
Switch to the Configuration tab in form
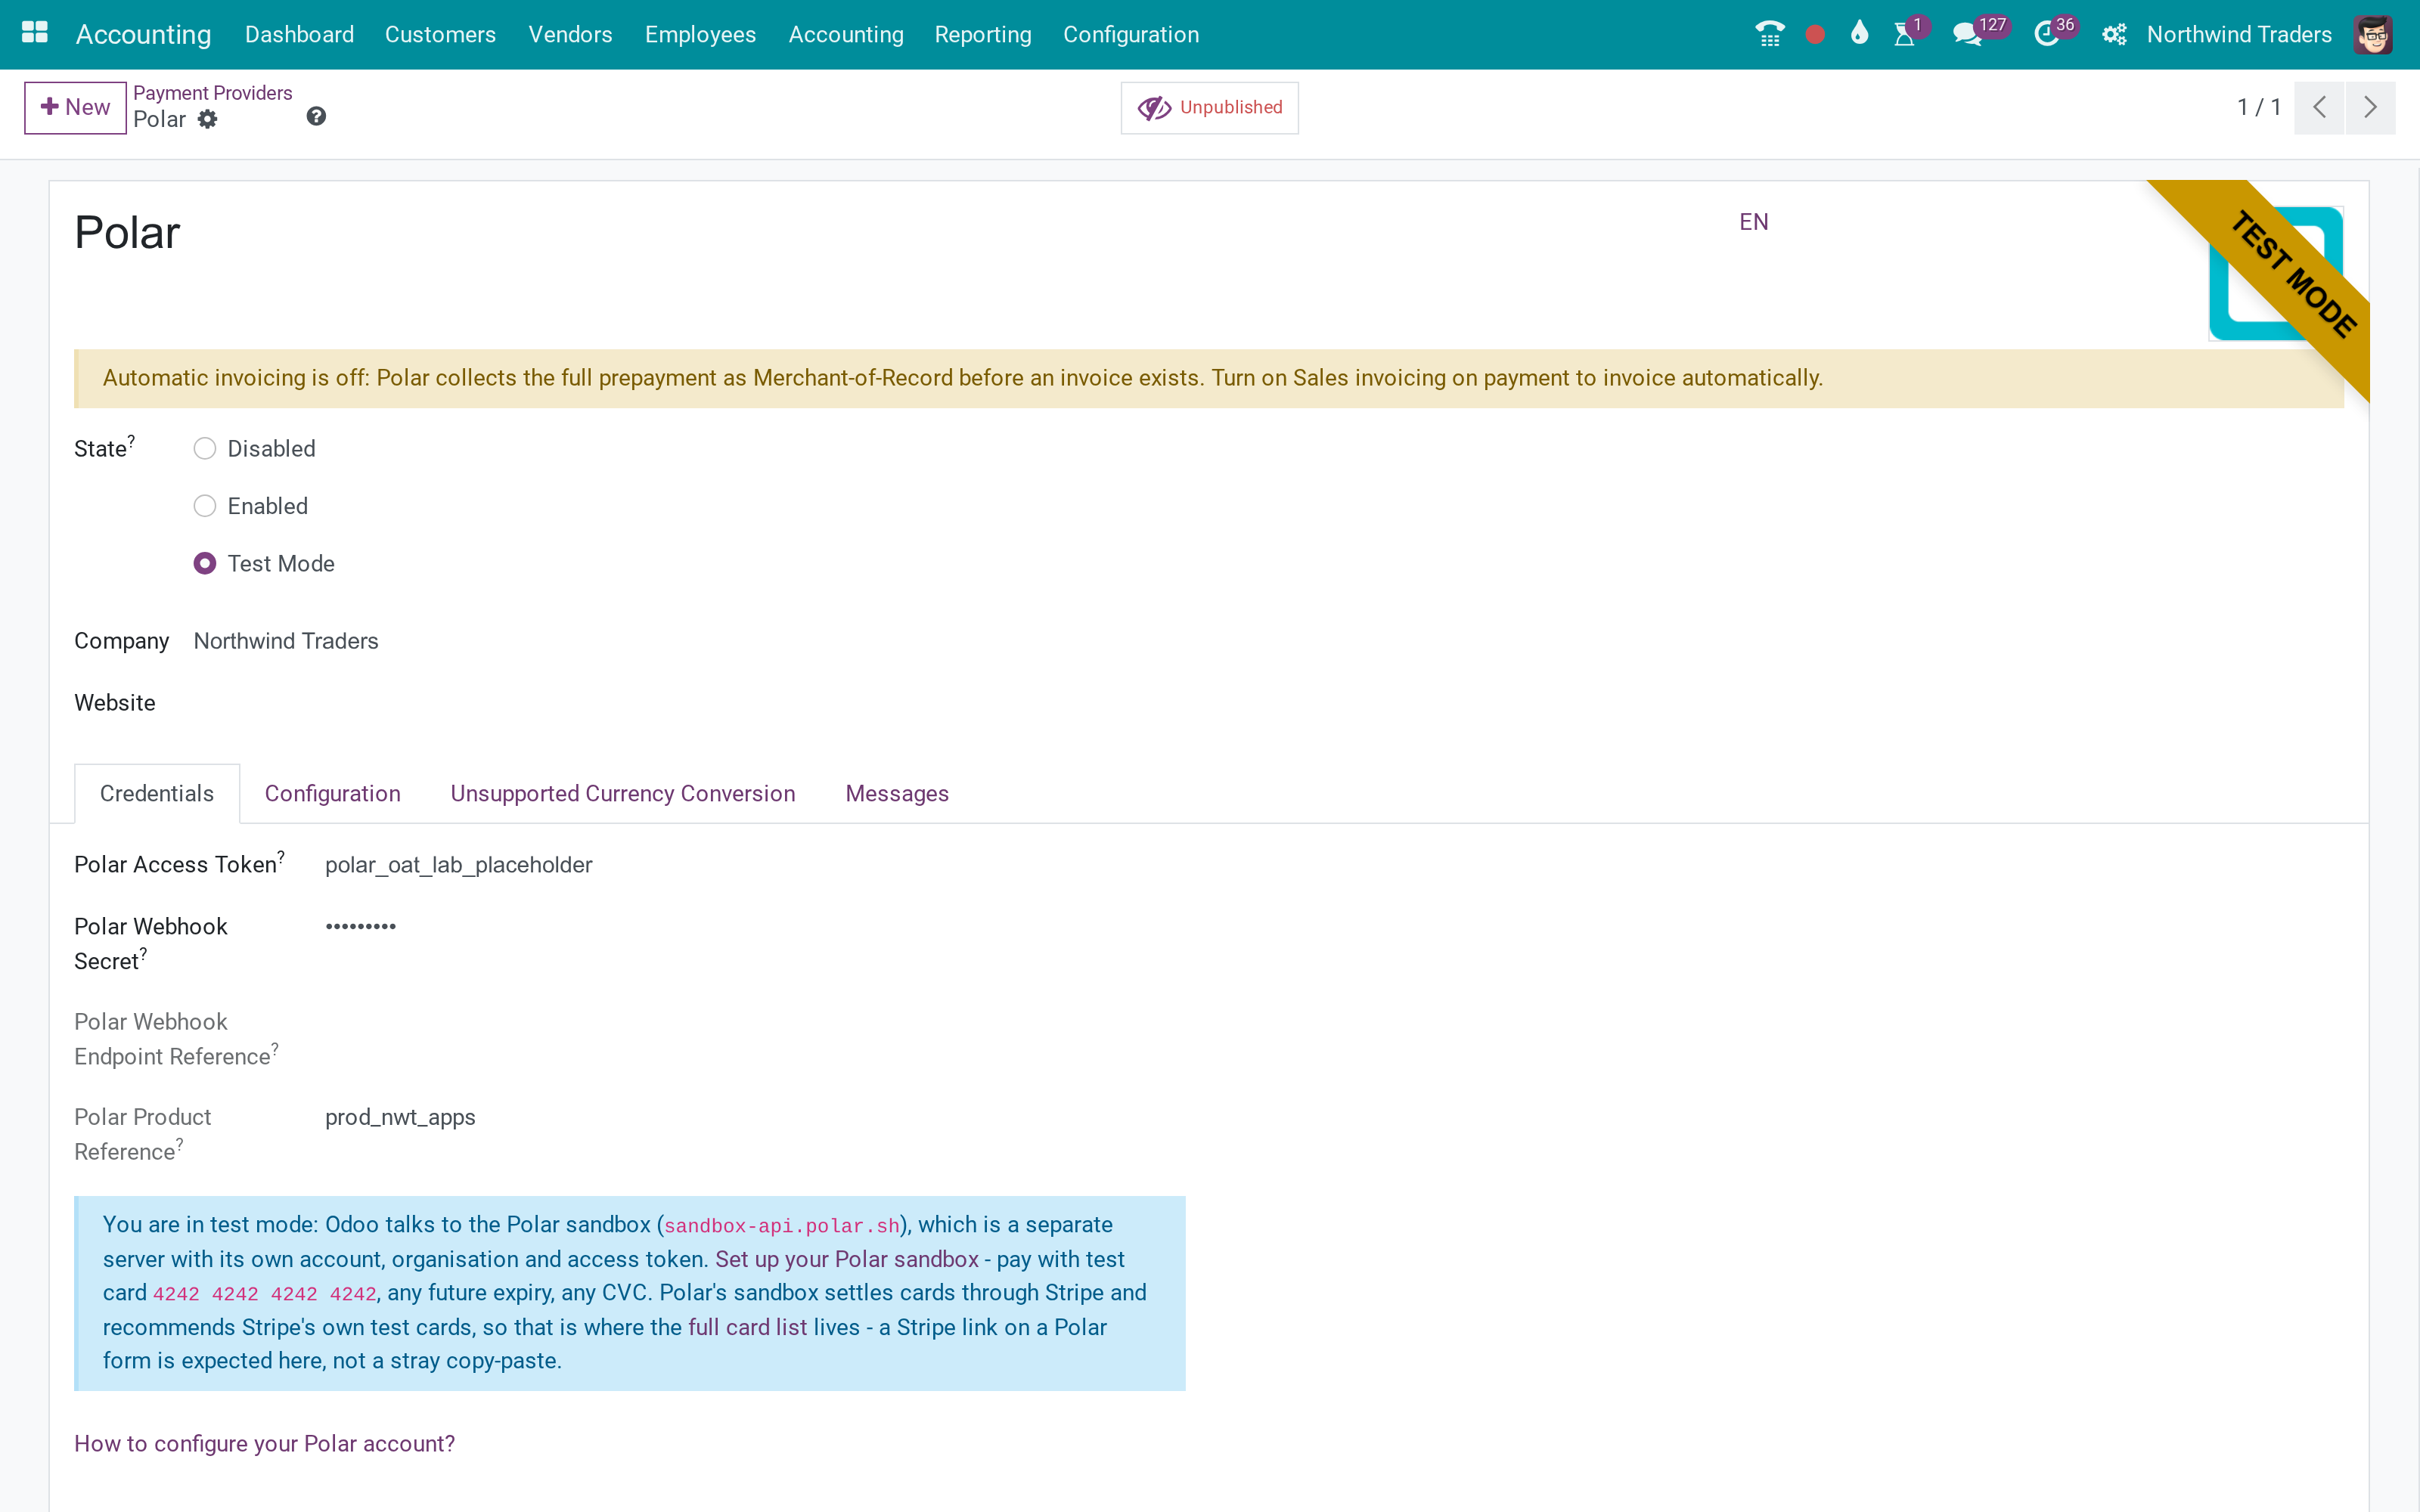(332, 793)
